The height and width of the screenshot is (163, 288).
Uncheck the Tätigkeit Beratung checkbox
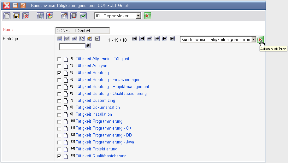pyautogui.click(x=59, y=73)
